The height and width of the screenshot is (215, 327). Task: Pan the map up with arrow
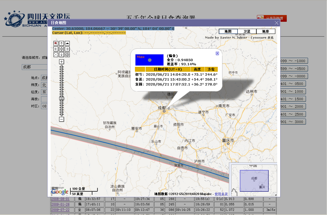point(62,43)
